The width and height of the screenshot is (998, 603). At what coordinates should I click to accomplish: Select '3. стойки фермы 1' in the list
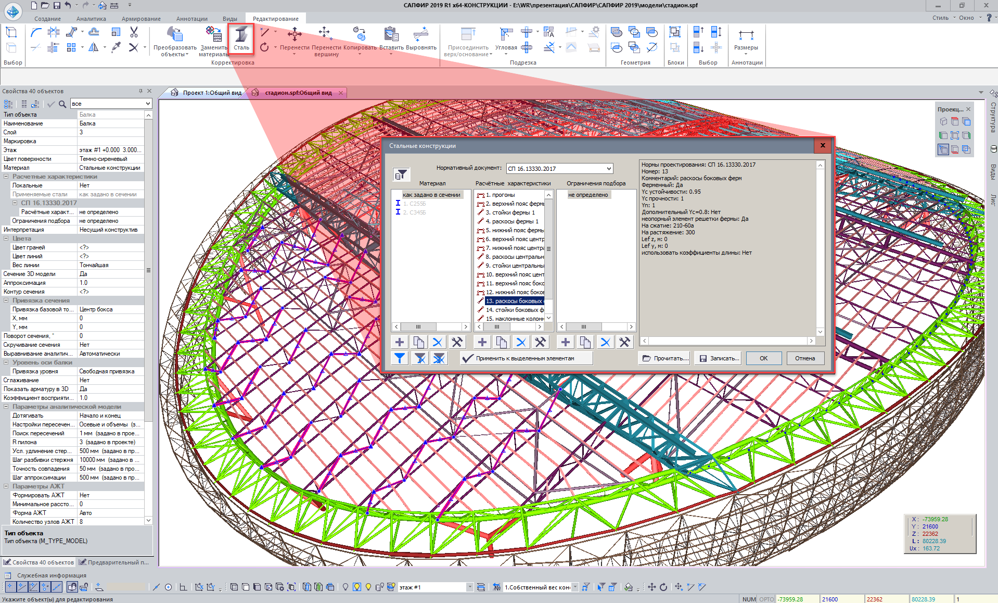pos(510,212)
